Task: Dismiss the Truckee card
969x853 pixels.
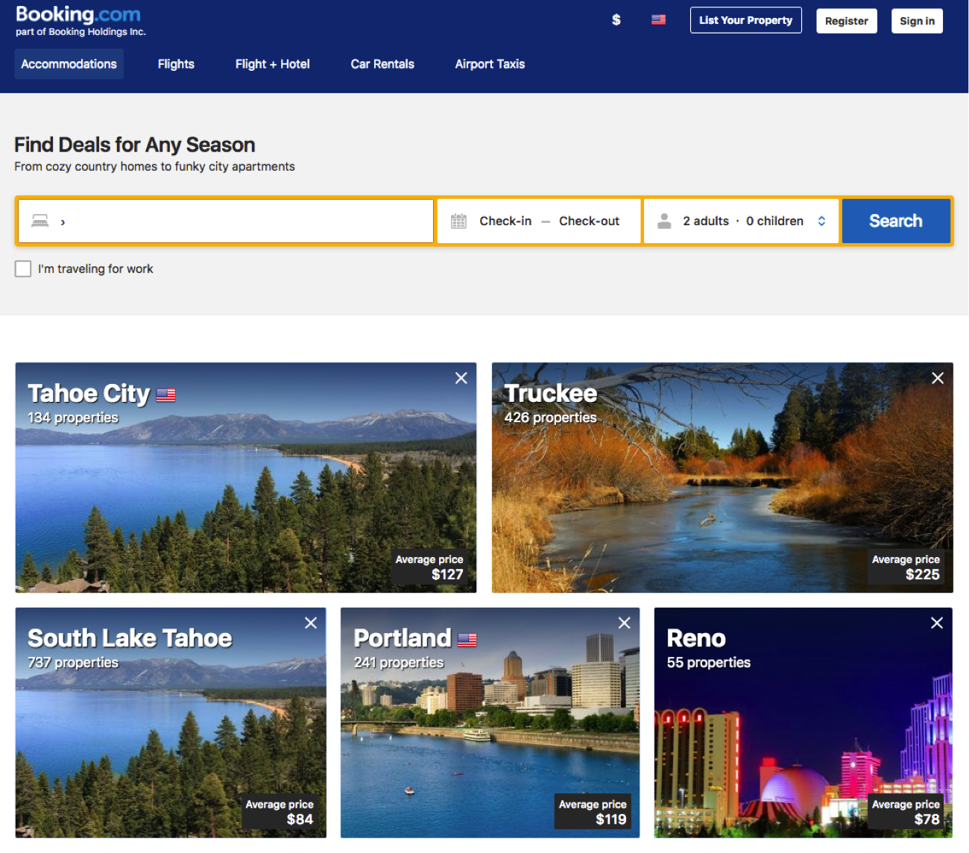Action: tap(938, 378)
